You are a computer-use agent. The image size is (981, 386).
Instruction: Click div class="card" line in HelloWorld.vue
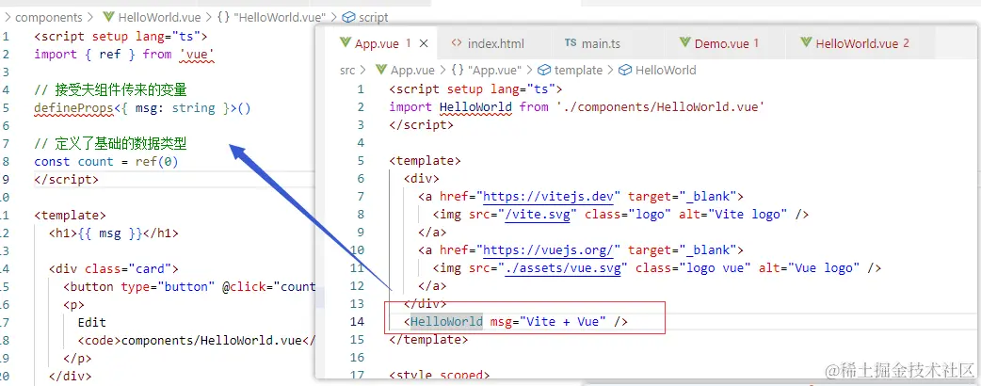(x=114, y=269)
